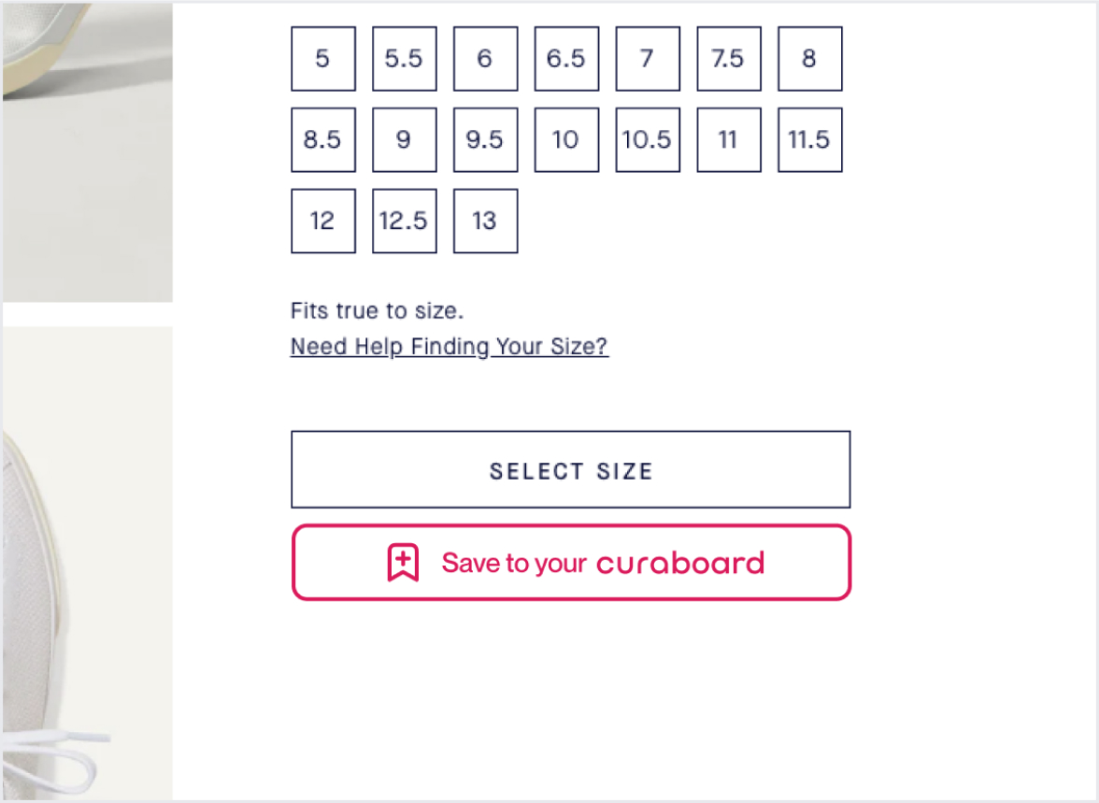Select size 10 box
This screenshot has width=1099, height=803.
click(567, 139)
